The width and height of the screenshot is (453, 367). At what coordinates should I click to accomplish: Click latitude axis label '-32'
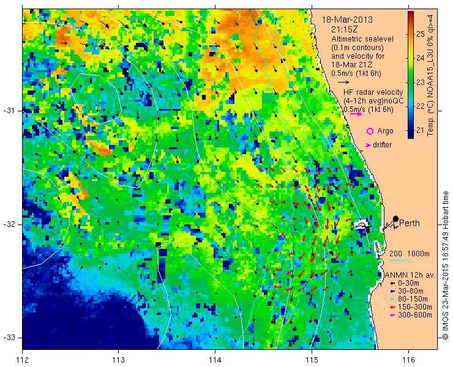click(9, 224)
